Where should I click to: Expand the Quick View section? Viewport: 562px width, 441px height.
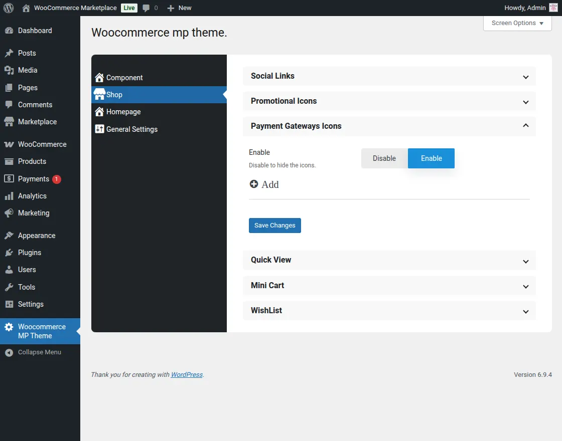(389, 260)
